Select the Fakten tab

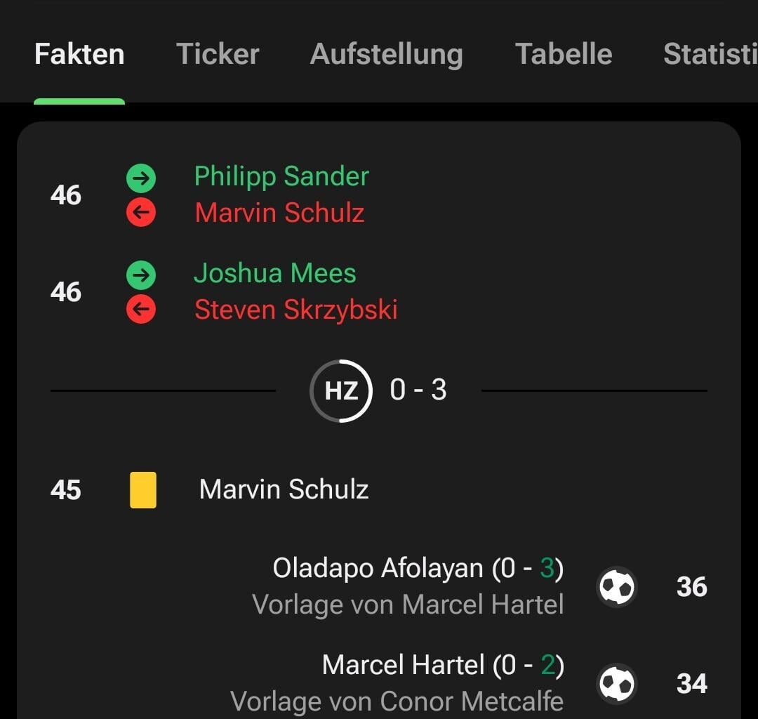coord(79,54)
